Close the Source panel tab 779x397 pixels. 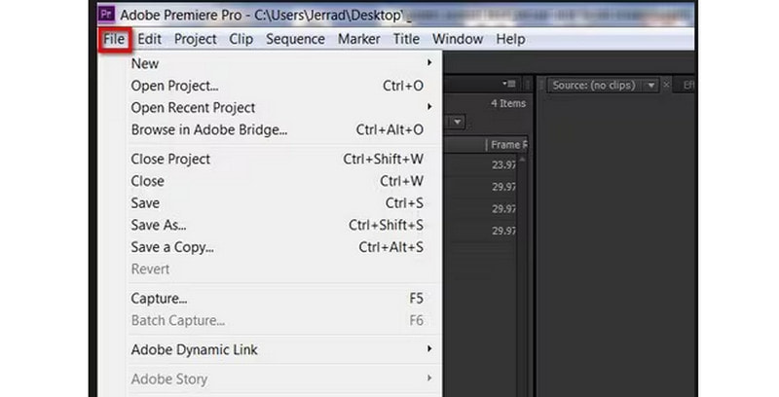click(x=667, y=85)
